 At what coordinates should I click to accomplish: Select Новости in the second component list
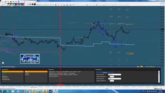point(27,75)
